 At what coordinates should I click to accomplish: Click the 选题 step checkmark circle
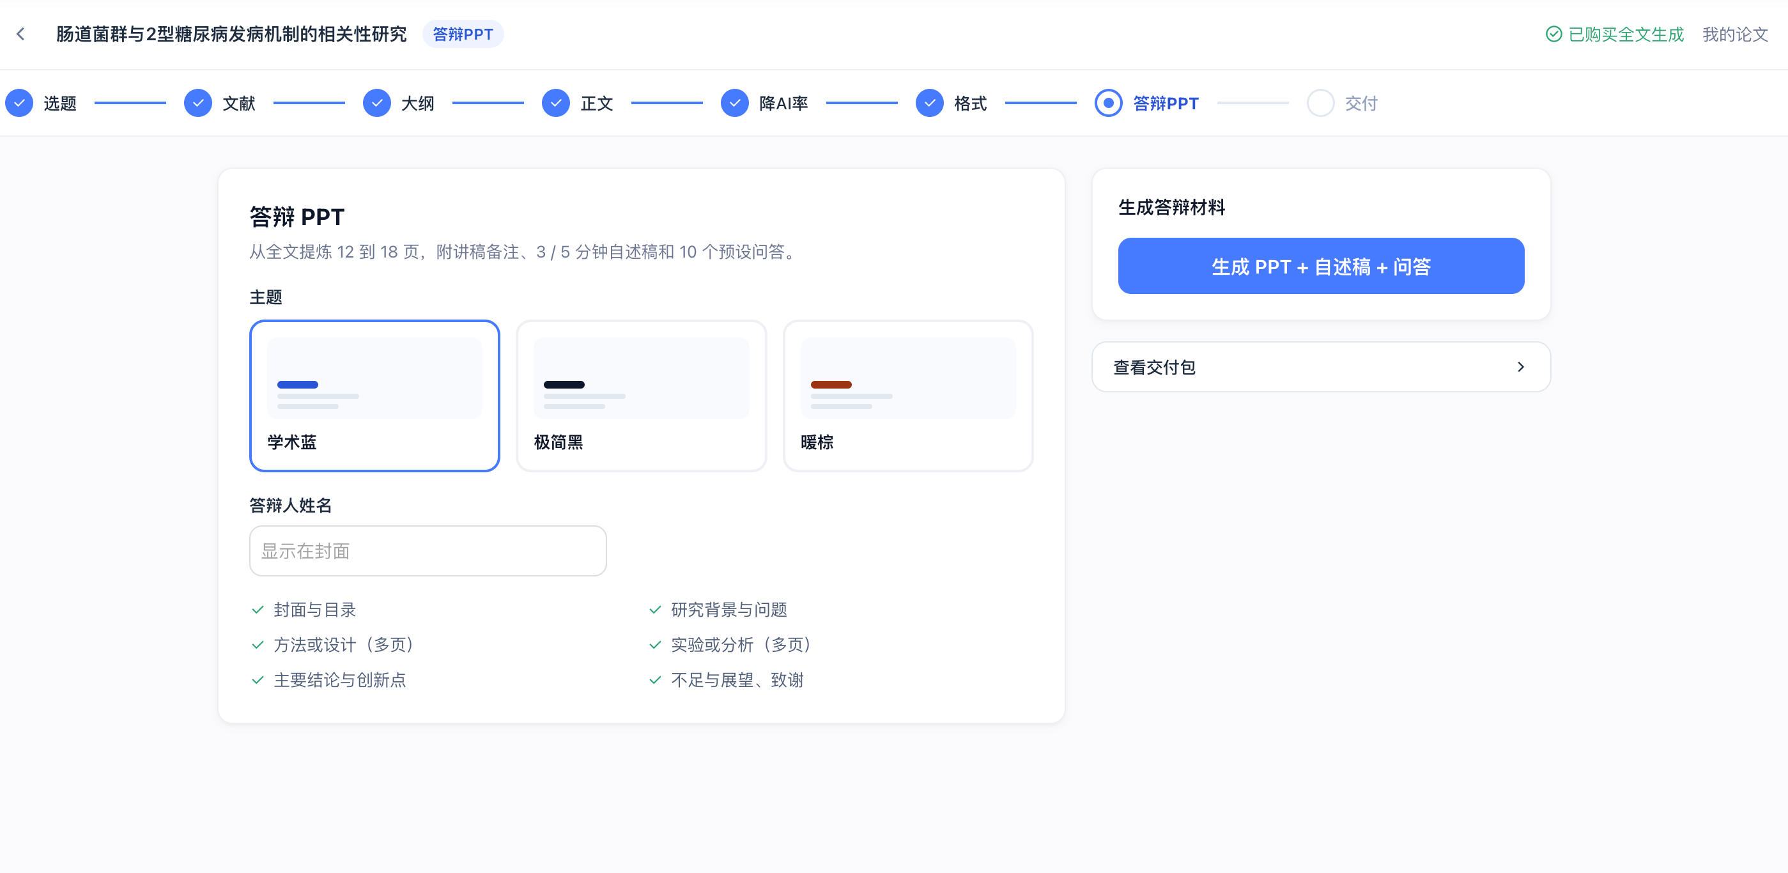(19, 104)
